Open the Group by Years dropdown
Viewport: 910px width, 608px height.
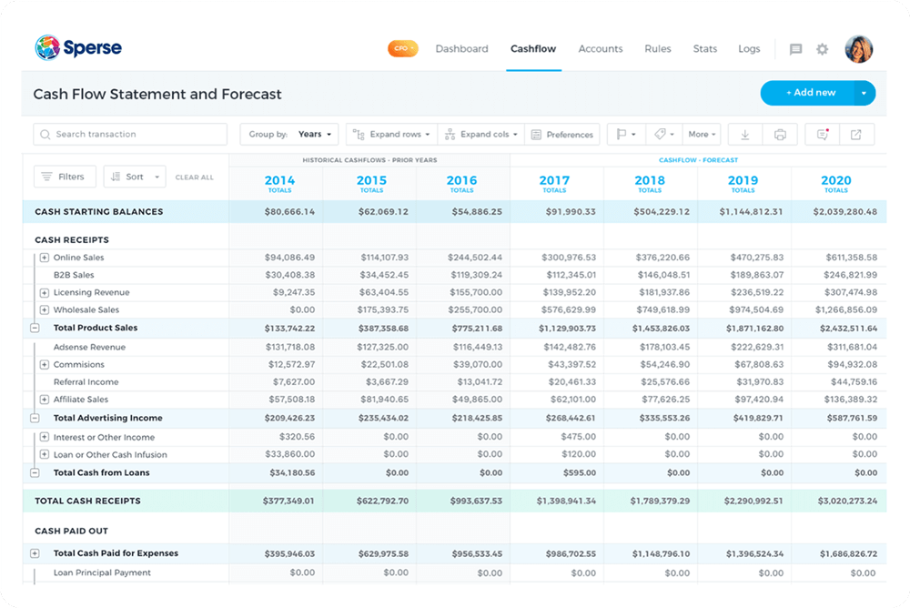[291, 135]
